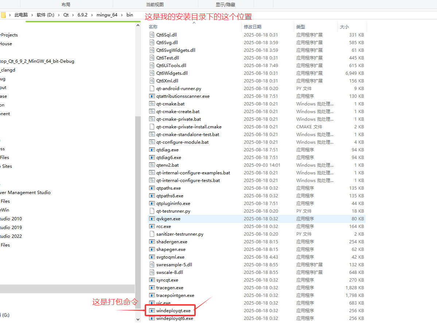Select the _clangd item in the navigation tree
Screen dimensions: 437x325
[8, 70]
